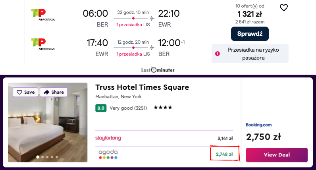Click the stayforlong logo
Screen dimensions: 316x170
108,138
